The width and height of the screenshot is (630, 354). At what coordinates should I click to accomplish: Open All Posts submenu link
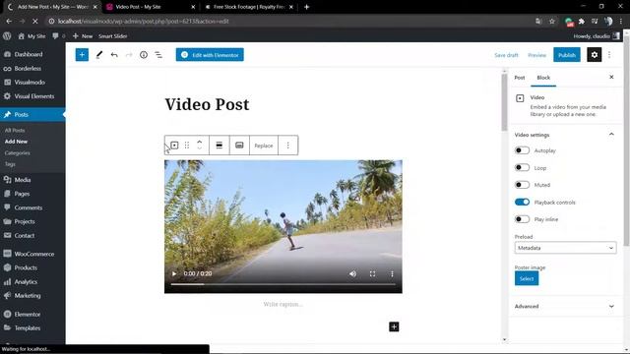15,130
